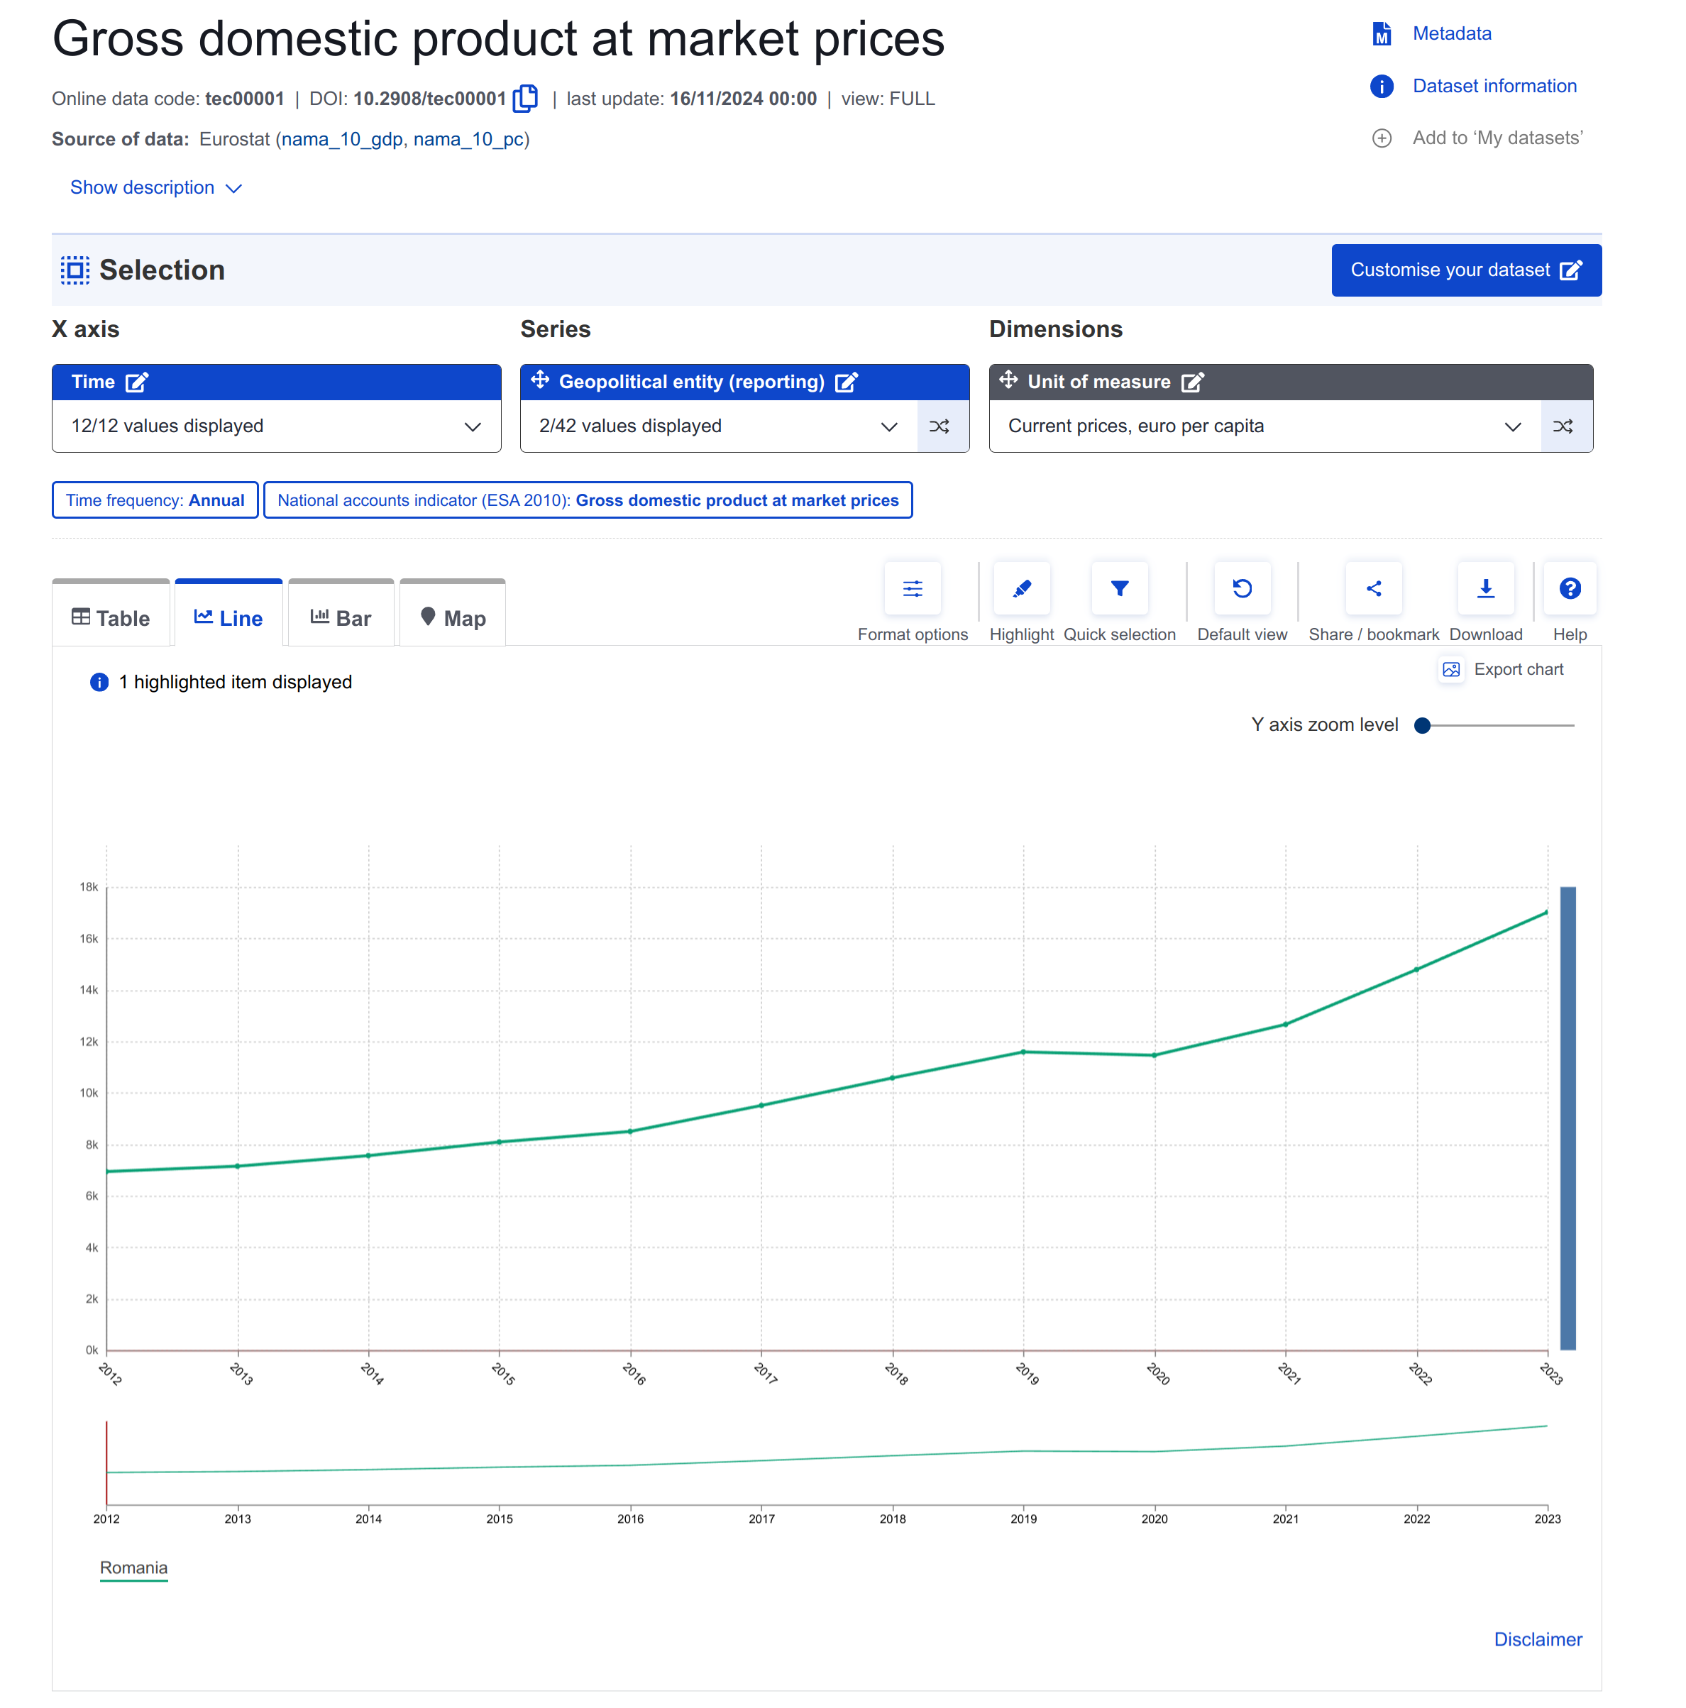
Task: Open the nama_10_gdp source link
Action: (342, 139)
